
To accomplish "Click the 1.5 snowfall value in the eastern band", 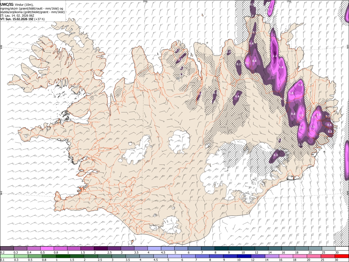I will click(300, 85).
